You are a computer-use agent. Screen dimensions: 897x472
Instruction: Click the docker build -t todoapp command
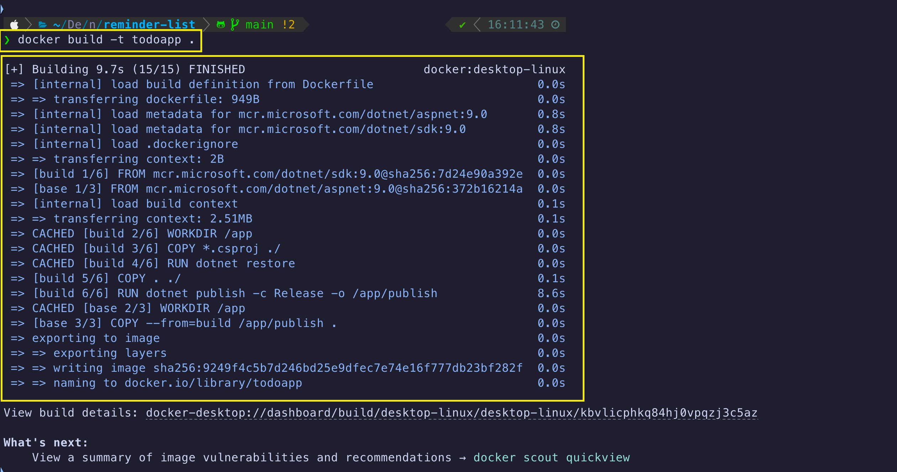(x=106, y=40)
